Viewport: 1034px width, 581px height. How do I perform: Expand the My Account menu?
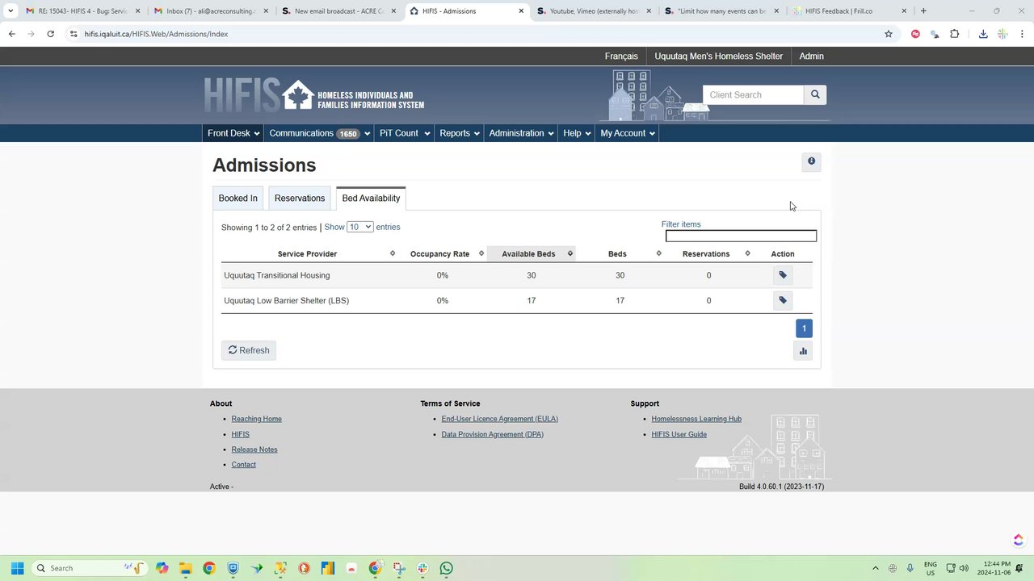tap(628, 133)
